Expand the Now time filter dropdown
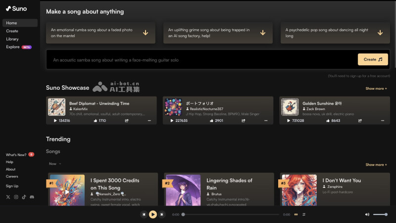Image resolution: width=396 pixels, height=223 pixels. tap(55, 164)
